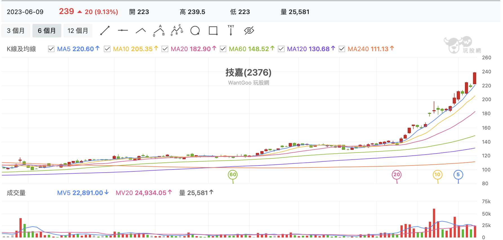
Task: Click the WantGoo 玩股網 subtitle text
Action: pyautogui.click(x=248, y=83)
